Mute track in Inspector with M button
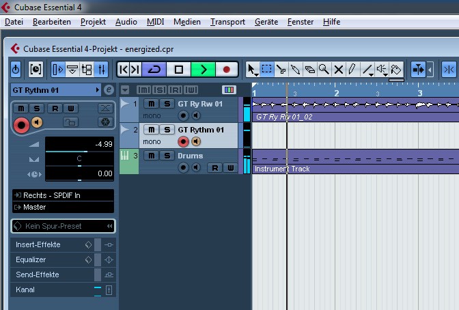 (21, 109)
